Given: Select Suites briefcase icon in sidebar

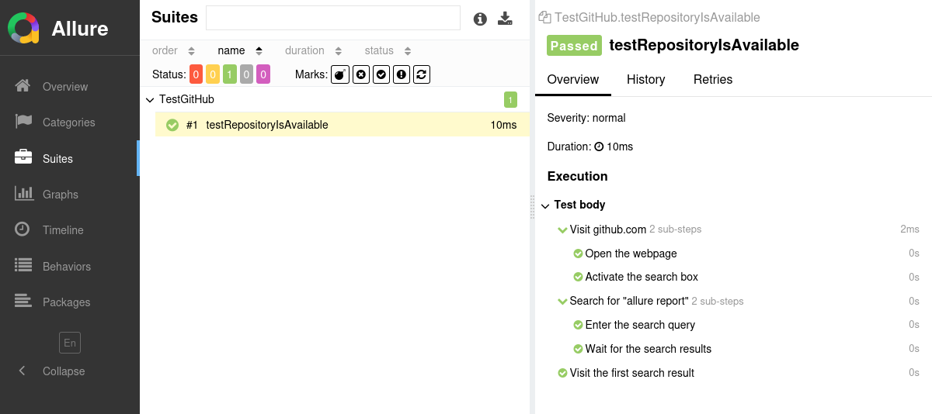Looking at the screenshot, I should tap(23, 157).
